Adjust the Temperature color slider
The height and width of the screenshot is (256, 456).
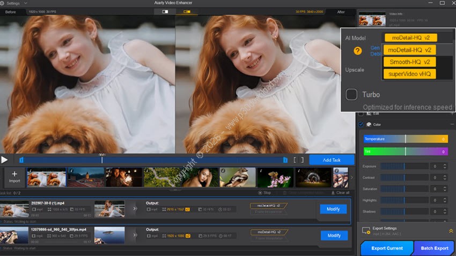tap(405, 139)
